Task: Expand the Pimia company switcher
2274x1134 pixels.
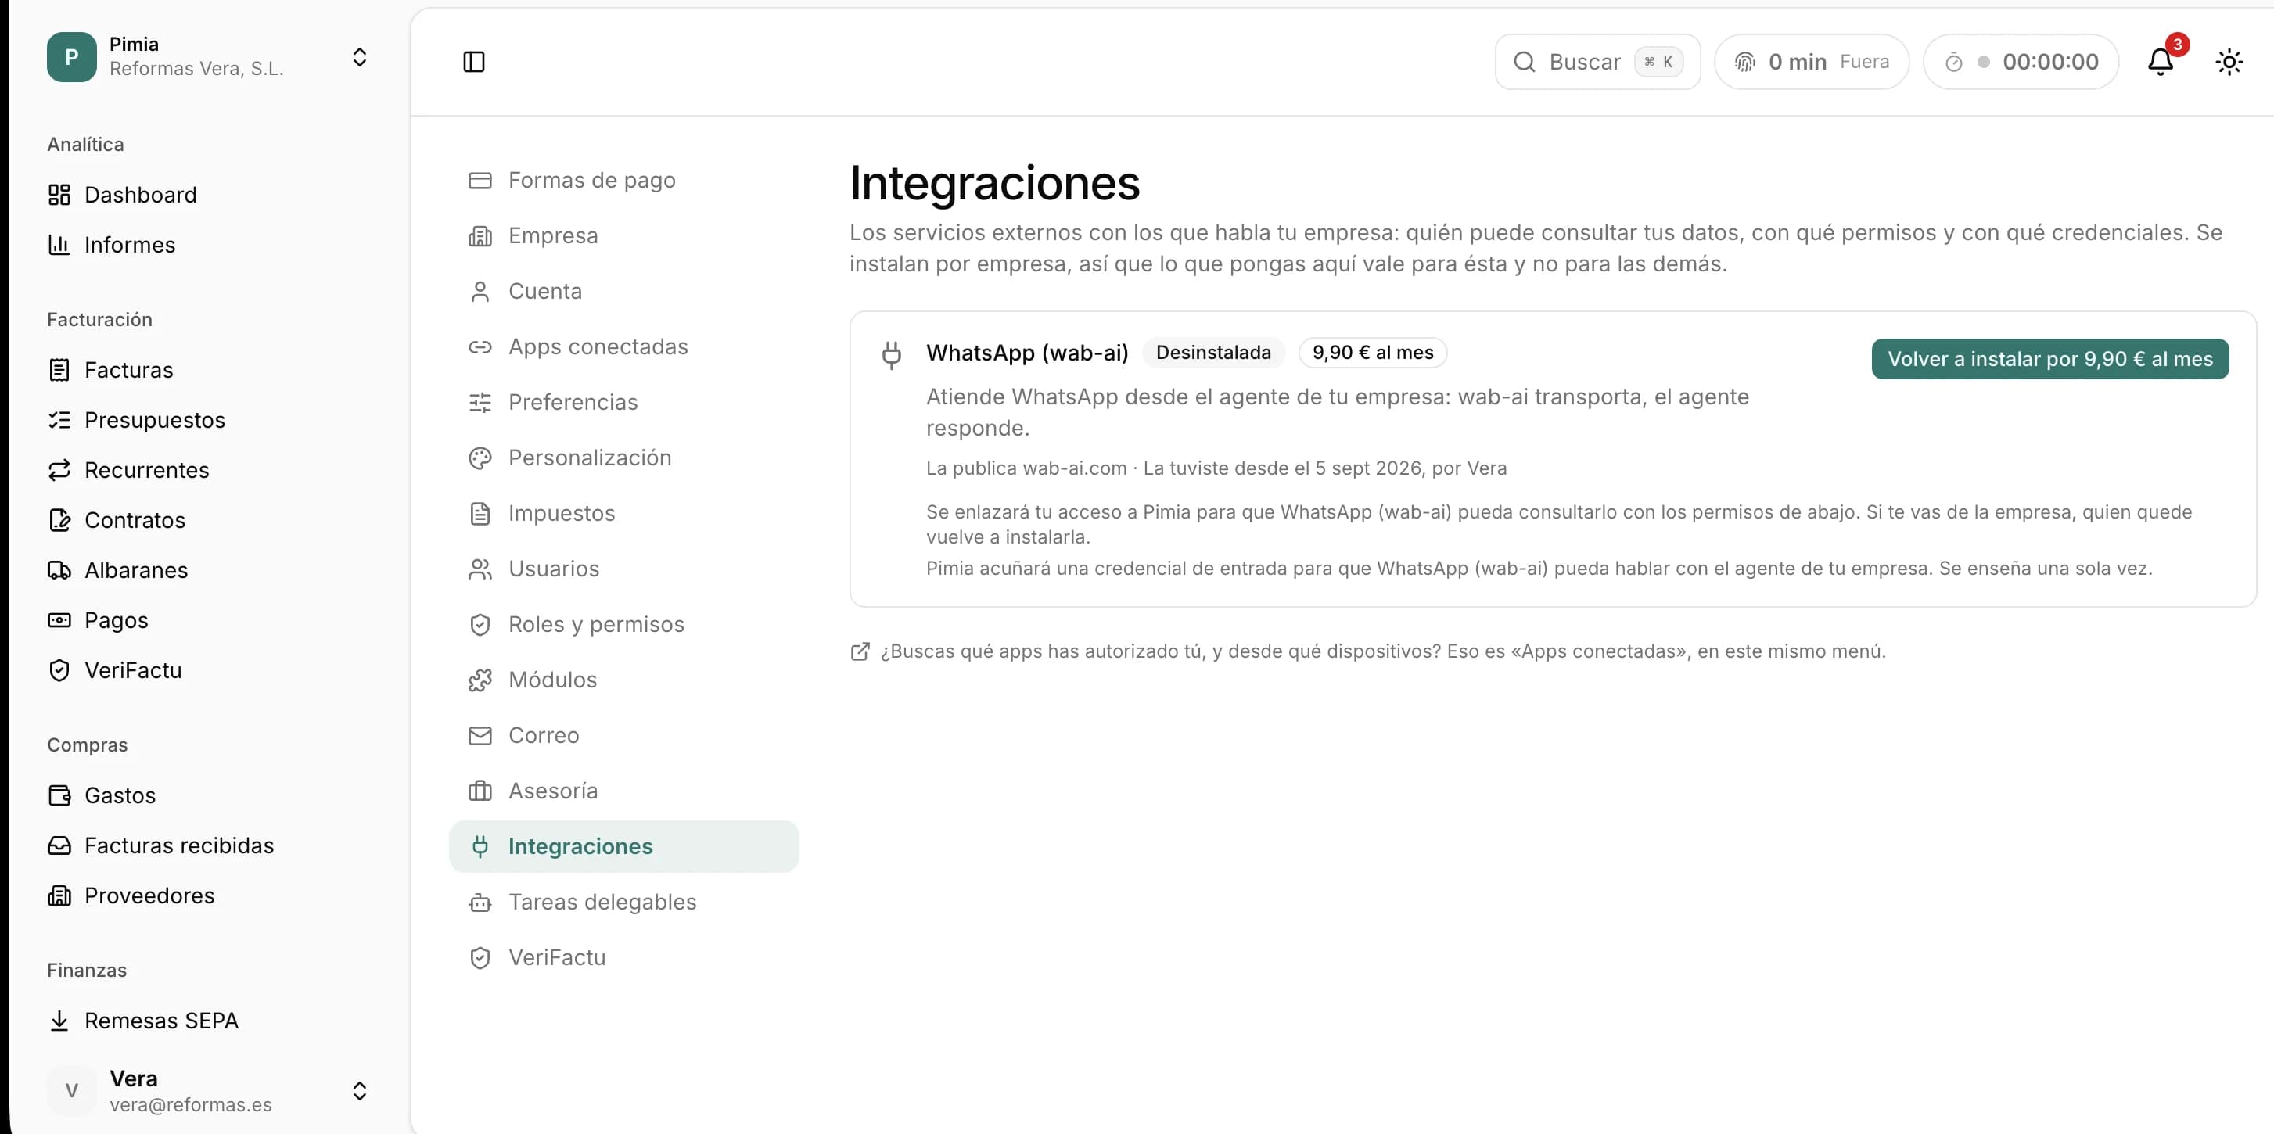Action: click(x=359, y=57)
